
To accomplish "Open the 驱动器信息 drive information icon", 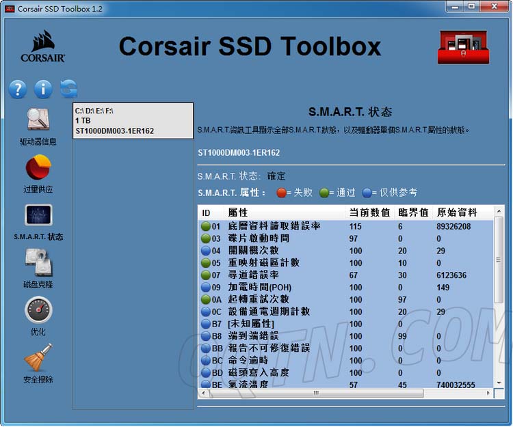I will tap(38, 120).
